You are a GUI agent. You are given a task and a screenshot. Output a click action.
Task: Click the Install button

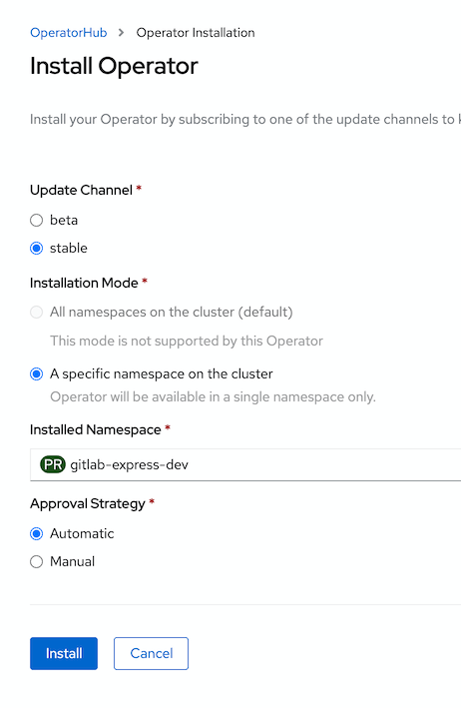pos(64,653)
